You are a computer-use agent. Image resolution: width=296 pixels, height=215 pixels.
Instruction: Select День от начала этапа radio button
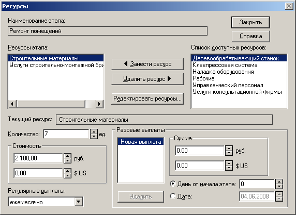coord(173,184)
